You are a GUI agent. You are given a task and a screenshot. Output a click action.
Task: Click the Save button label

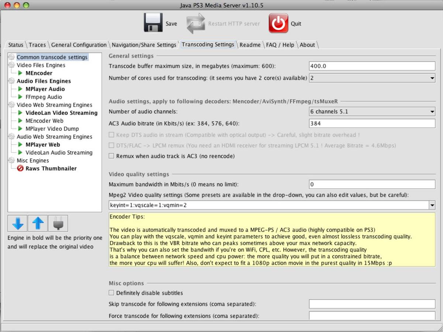[x=171, y=24]
